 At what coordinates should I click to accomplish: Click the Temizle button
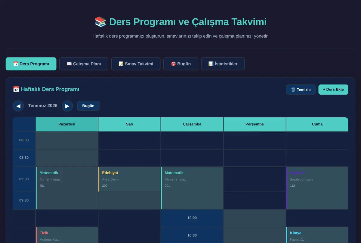[x=301, y=90]
